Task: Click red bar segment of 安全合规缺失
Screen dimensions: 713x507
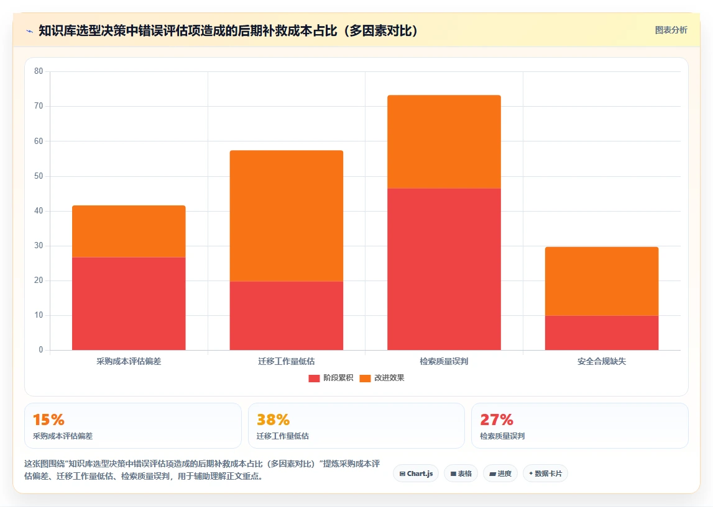Action: 602,333
